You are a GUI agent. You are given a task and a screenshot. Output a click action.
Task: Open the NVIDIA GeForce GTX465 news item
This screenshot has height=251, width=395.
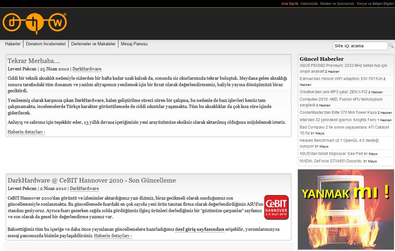pos(331,161)
